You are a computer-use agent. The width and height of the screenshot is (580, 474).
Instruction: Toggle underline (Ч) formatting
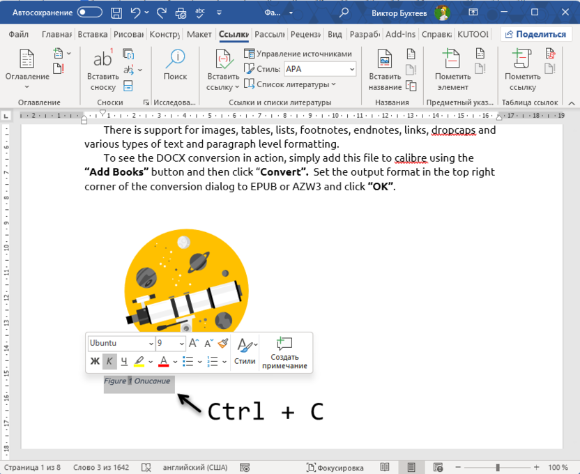point(123,361)
